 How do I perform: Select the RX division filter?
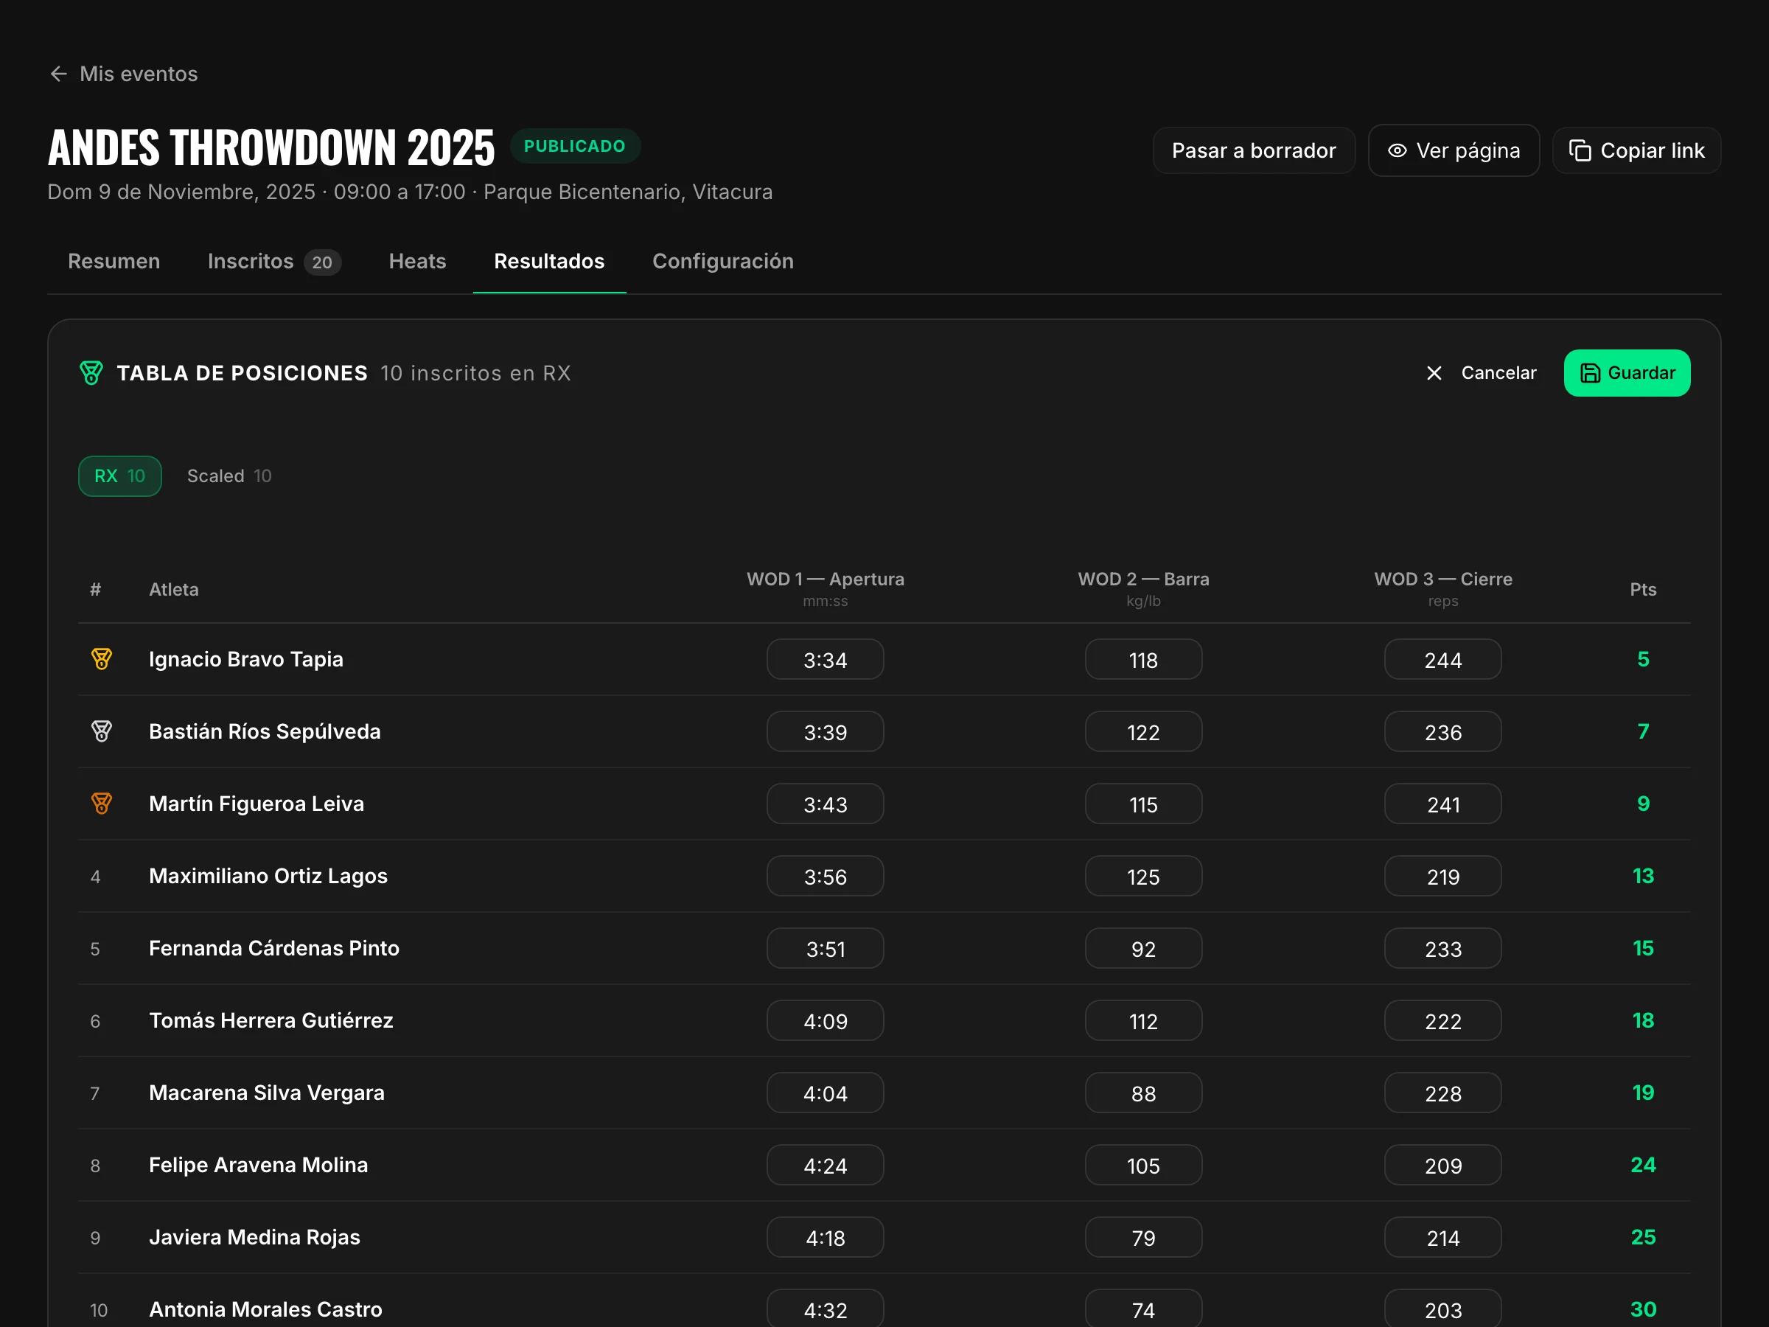coord(120,476)
